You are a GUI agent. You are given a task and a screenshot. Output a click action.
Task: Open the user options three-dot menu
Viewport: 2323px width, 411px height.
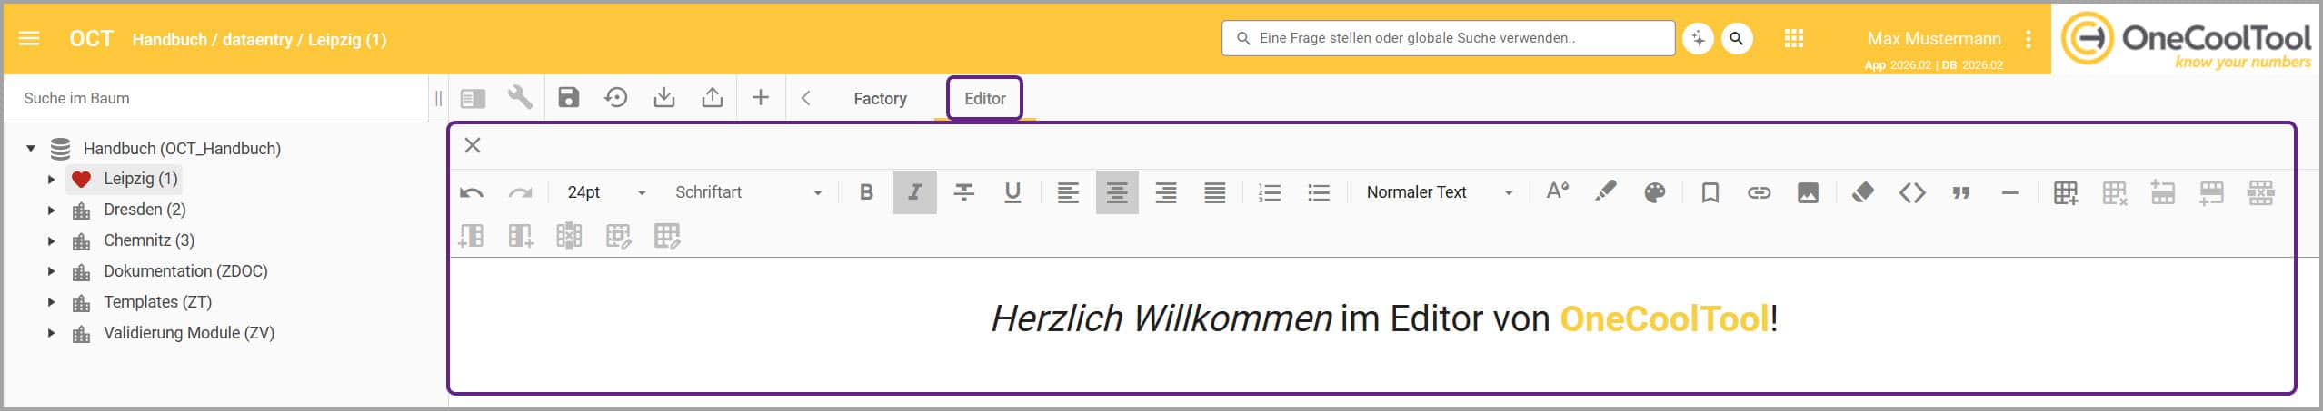(2029, 39)
